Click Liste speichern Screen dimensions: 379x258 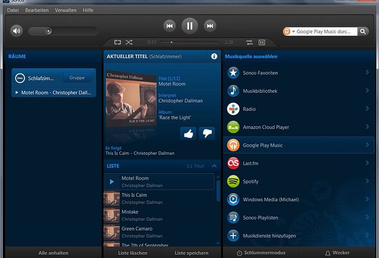[x=191, y=253]
